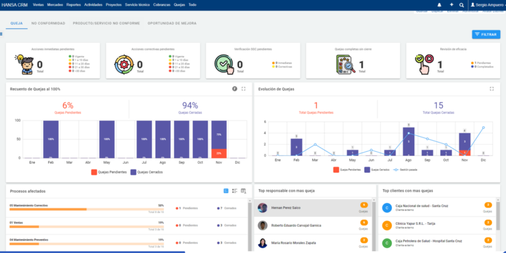
Task: Toggle Quejas Cerrados legend in Recuento chart
Action: point(146,172)
